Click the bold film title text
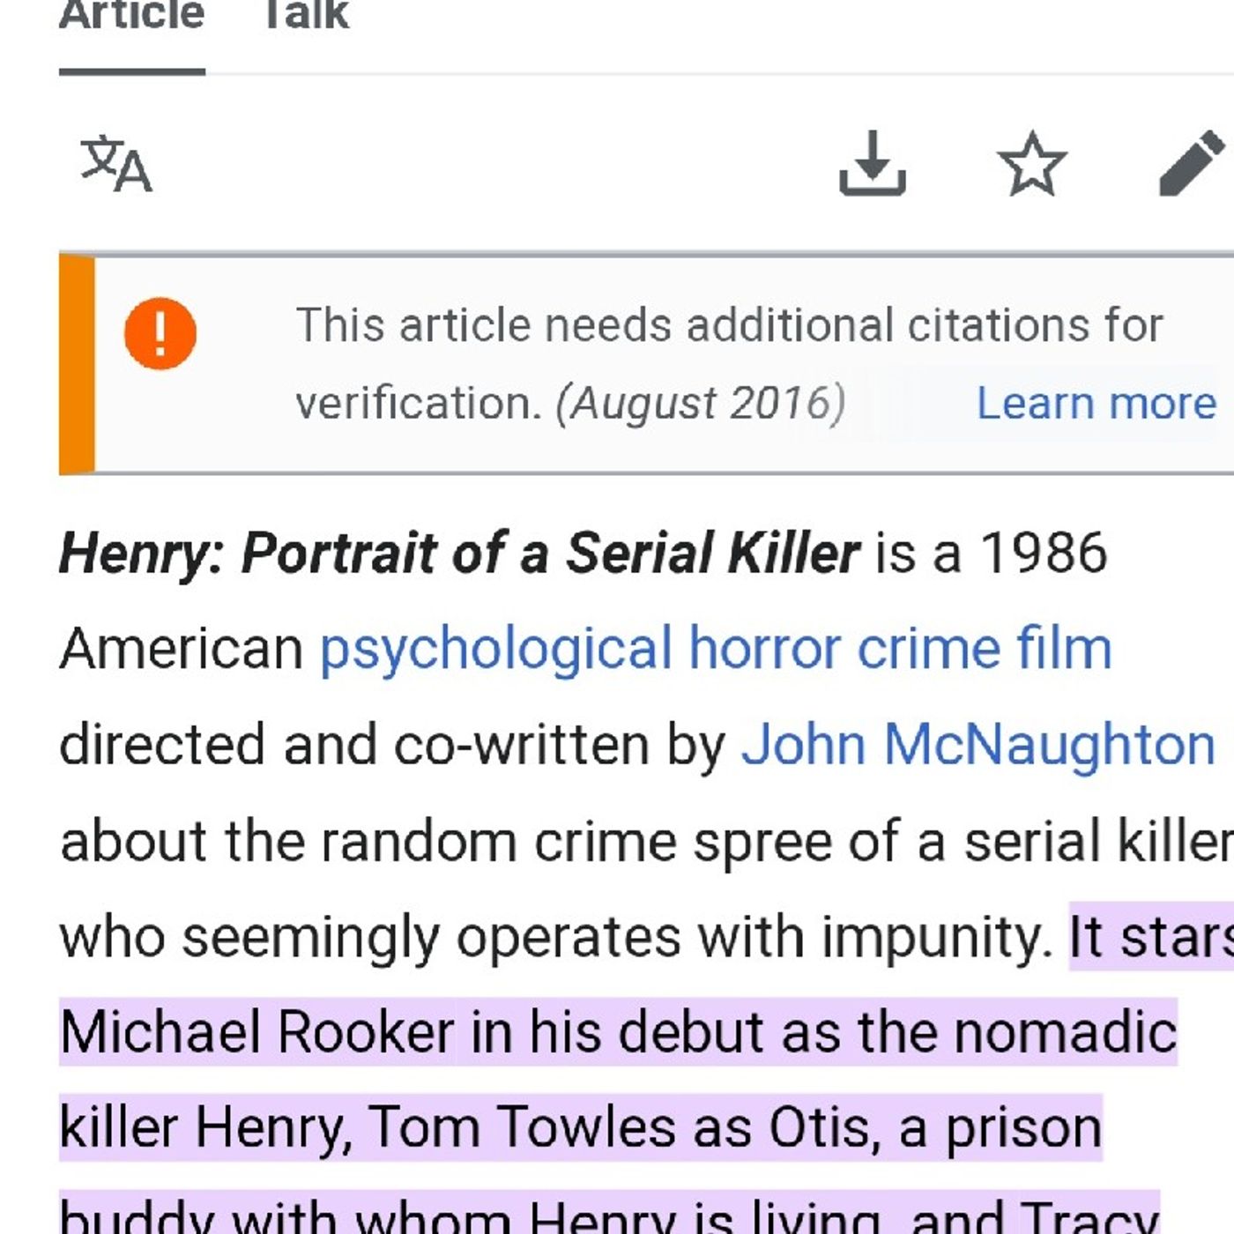Image resolution: width=1234 pixels, height=1234 pixels. coord(458,554)
